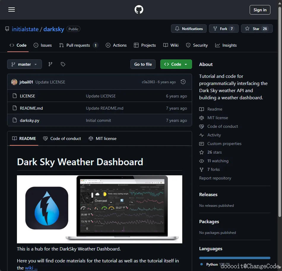The image size is (282, 271).
Task: Switch to the Actions tab
Action: click(116, 45)
